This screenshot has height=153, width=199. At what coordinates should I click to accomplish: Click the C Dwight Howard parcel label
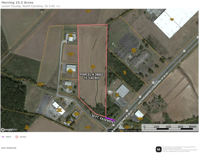click(x=87, y=127)
